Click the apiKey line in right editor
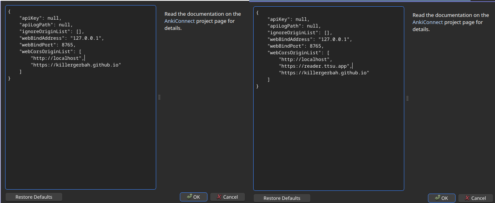The width and height of the screenshot is (495, 203). [289, 19]
